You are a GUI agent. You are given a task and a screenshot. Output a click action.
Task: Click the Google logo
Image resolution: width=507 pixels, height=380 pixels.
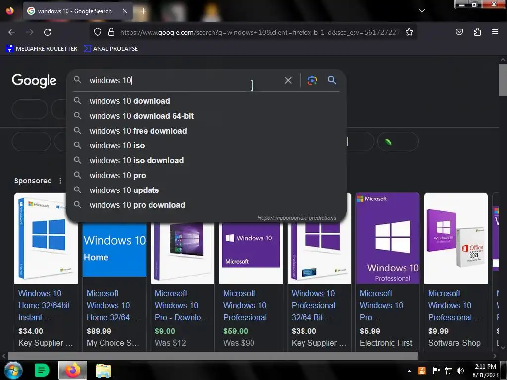point(34,81)
